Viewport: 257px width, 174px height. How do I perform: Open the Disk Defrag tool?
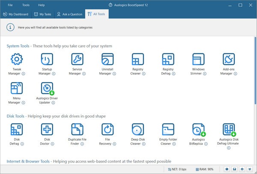(16, 130)
